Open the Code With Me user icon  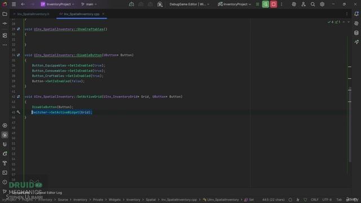[303, 4]
